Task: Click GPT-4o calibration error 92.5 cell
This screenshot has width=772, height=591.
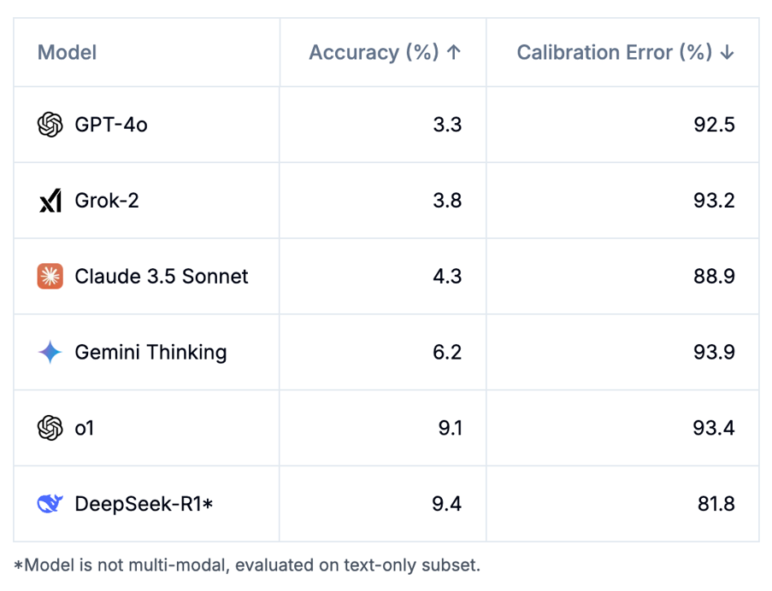Action: point(623,125)
